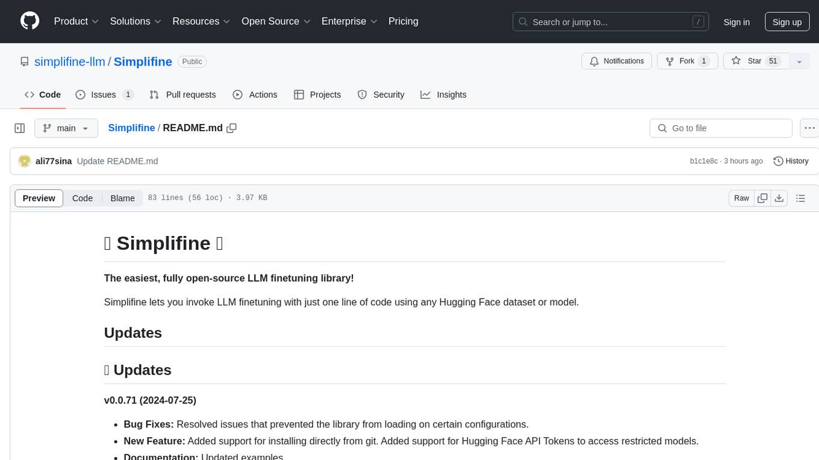The height and width of the screenshot is (460, 819).
Task: Switch to the Insights tab
Action: [443, 95]
